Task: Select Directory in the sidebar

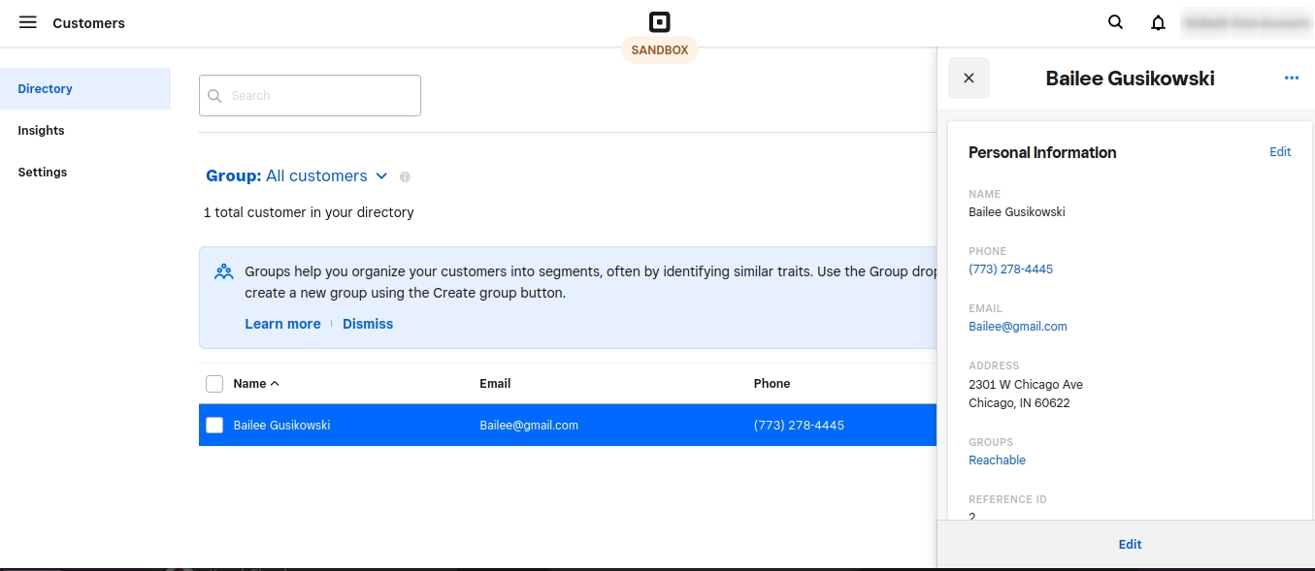Action: [x=45, y=89]
